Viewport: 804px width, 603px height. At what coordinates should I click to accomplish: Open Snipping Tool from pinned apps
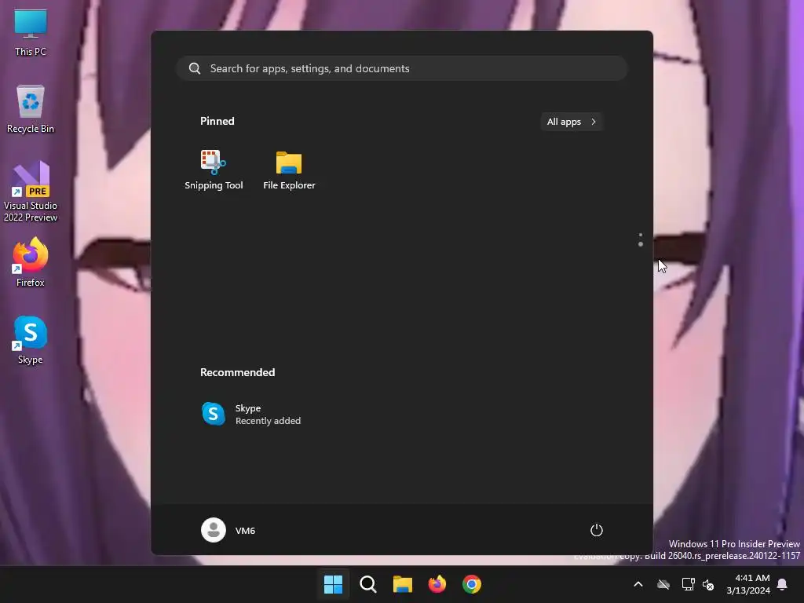(214, 170)
